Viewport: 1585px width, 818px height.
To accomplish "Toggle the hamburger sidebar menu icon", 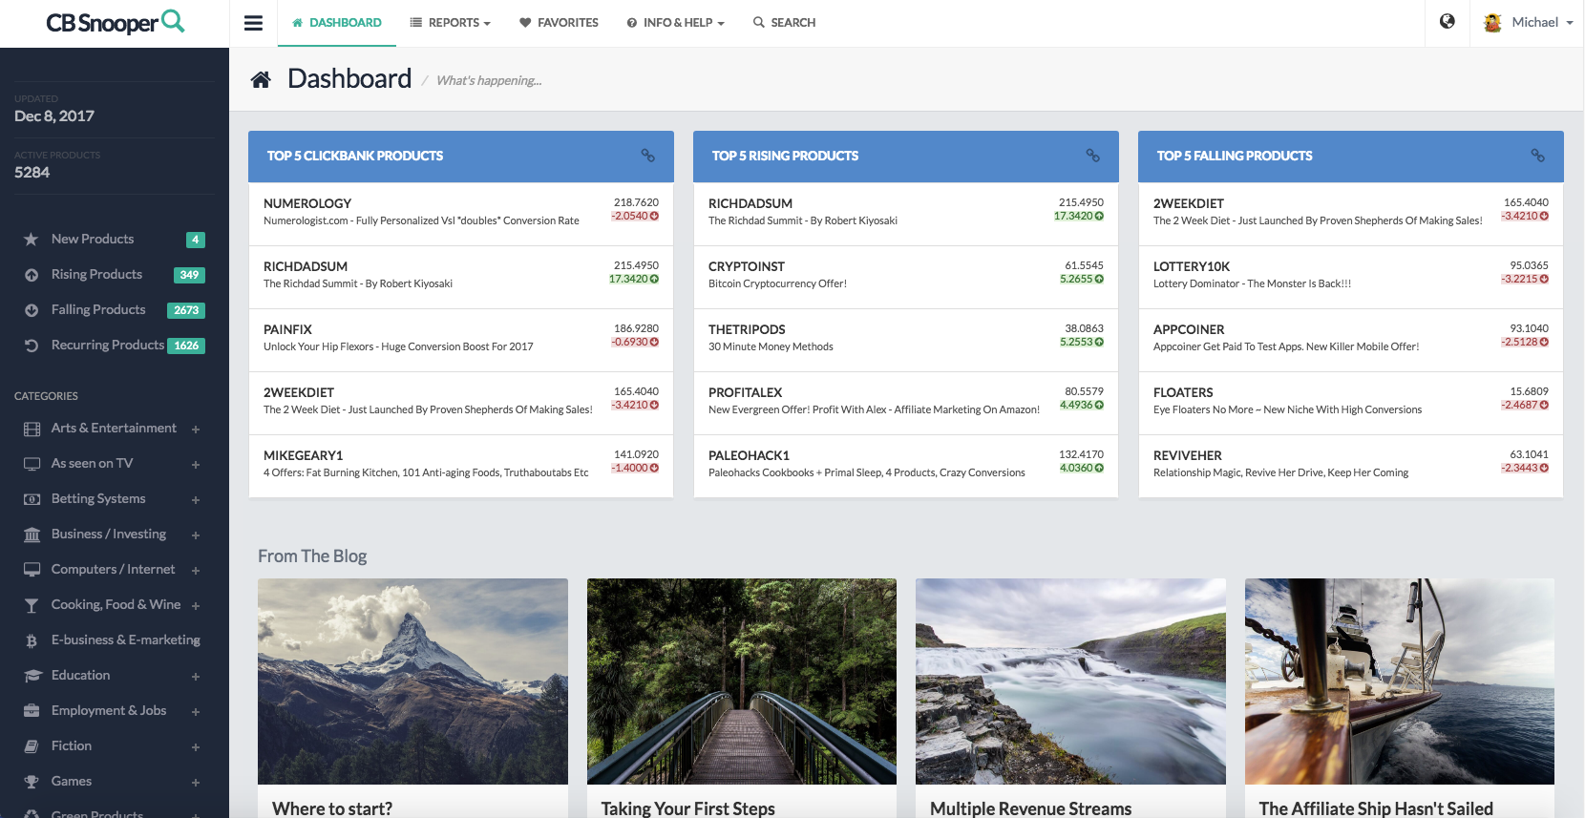I will pos(253,23).
